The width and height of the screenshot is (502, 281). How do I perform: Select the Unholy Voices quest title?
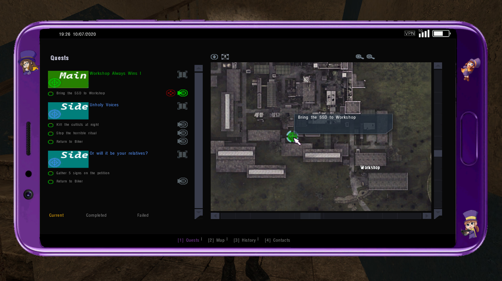click(104, 105)
